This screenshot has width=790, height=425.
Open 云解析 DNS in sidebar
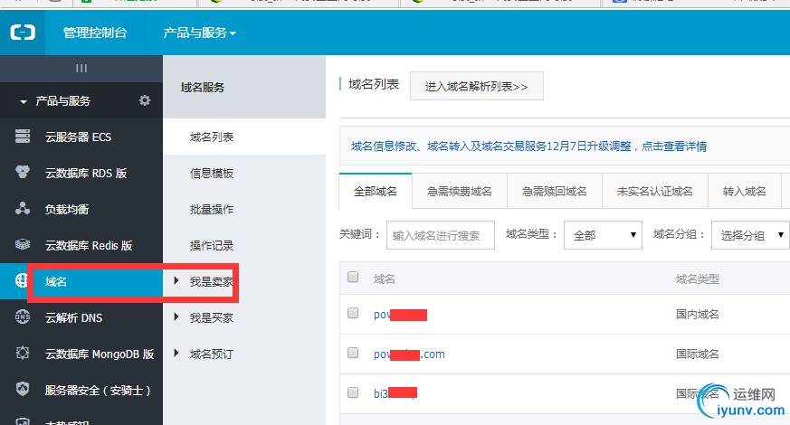click(73, 317)
